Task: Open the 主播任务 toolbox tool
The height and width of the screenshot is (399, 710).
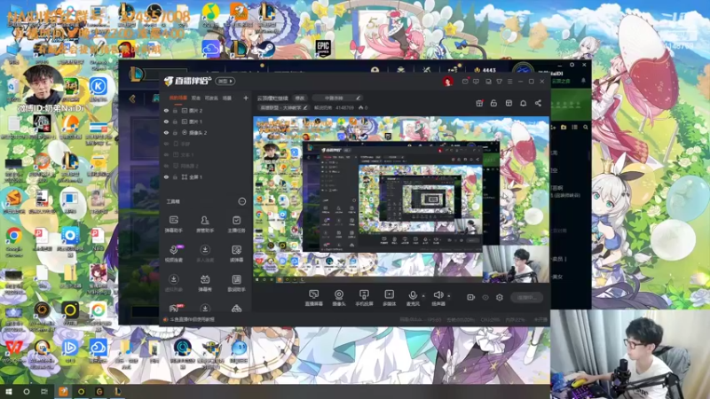Action: [236, 224]
